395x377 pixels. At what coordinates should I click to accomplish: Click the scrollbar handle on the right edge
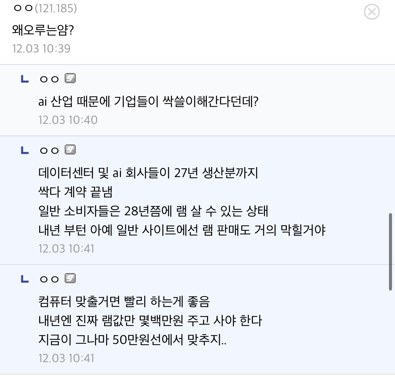click(391, 248)
